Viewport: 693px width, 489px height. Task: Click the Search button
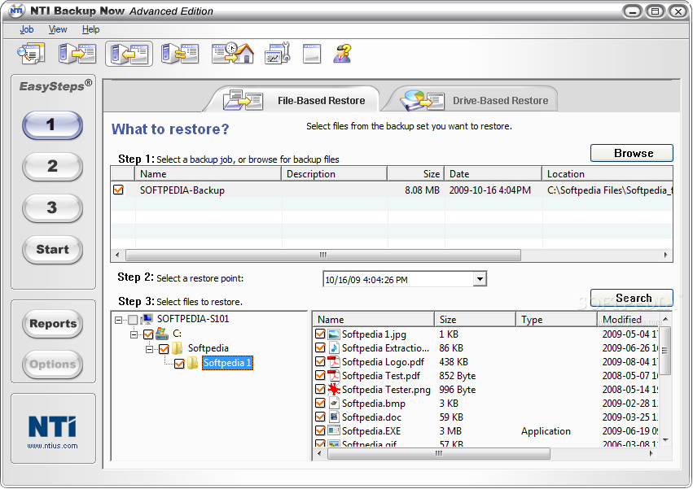coord(632,298)
